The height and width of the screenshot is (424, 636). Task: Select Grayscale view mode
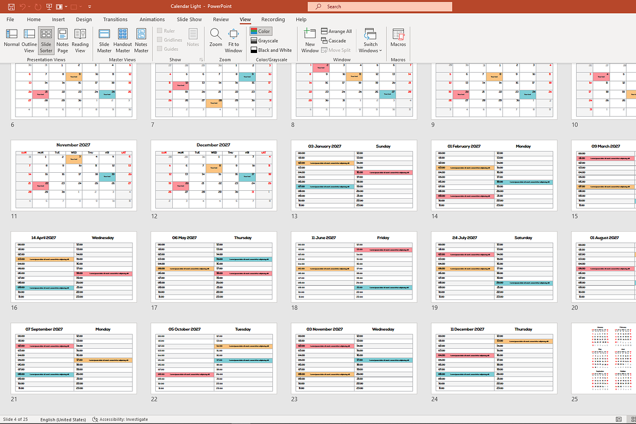[x=264, y=41]
